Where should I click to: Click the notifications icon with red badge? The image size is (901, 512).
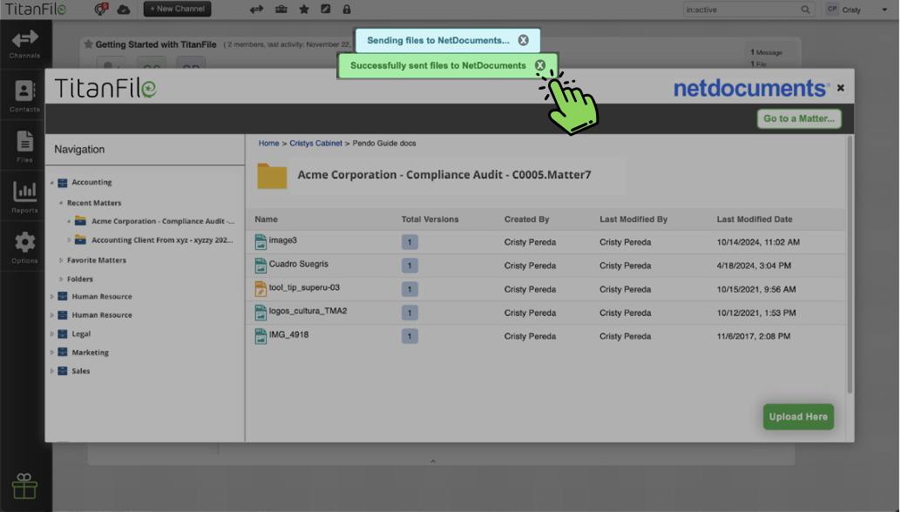pyautogui.click(x=101, y=10)
